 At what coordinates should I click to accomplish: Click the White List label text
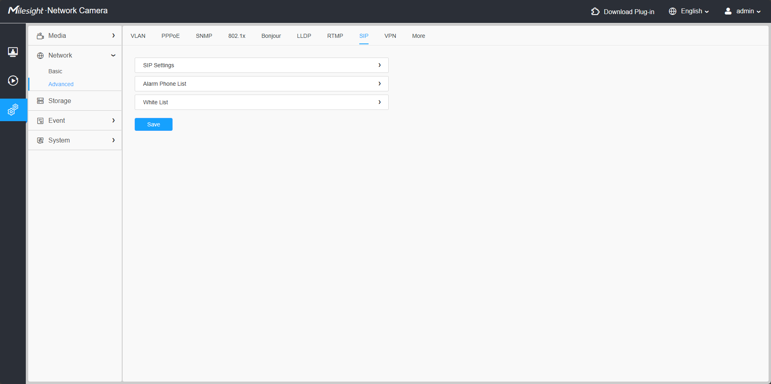155,102
